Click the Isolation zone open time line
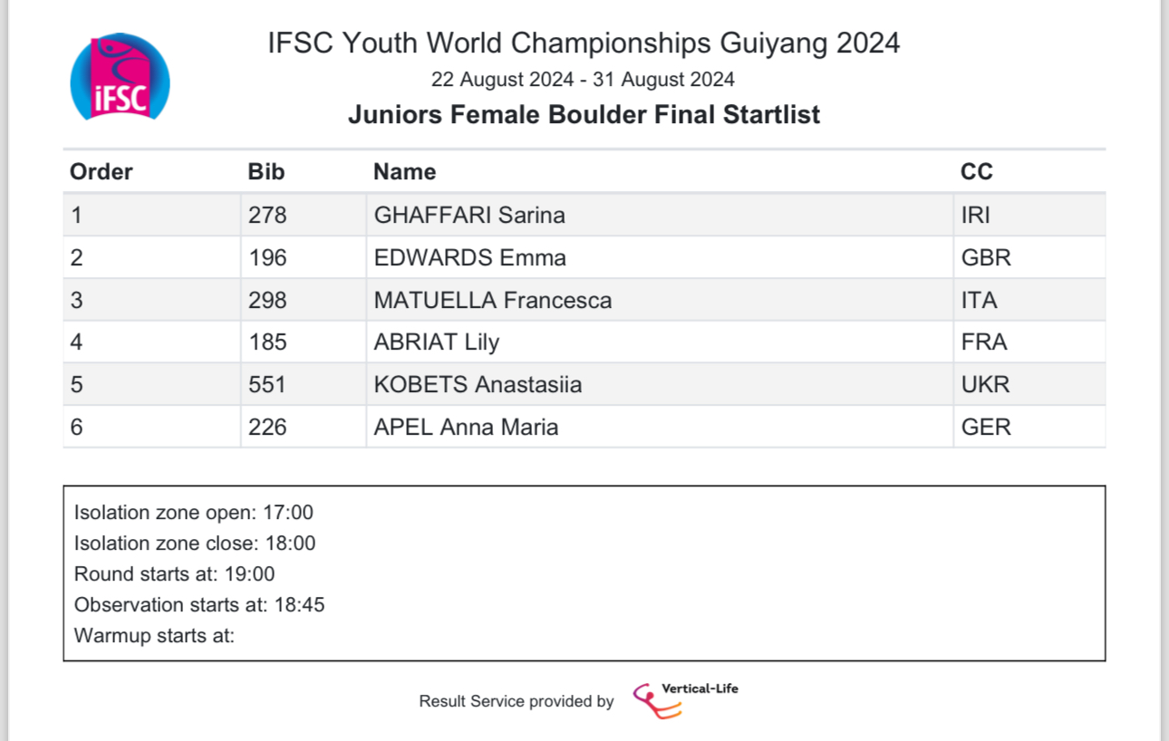Image resolution: width=1169 pixels, height=741 pixels. click(x=194, y=513)
